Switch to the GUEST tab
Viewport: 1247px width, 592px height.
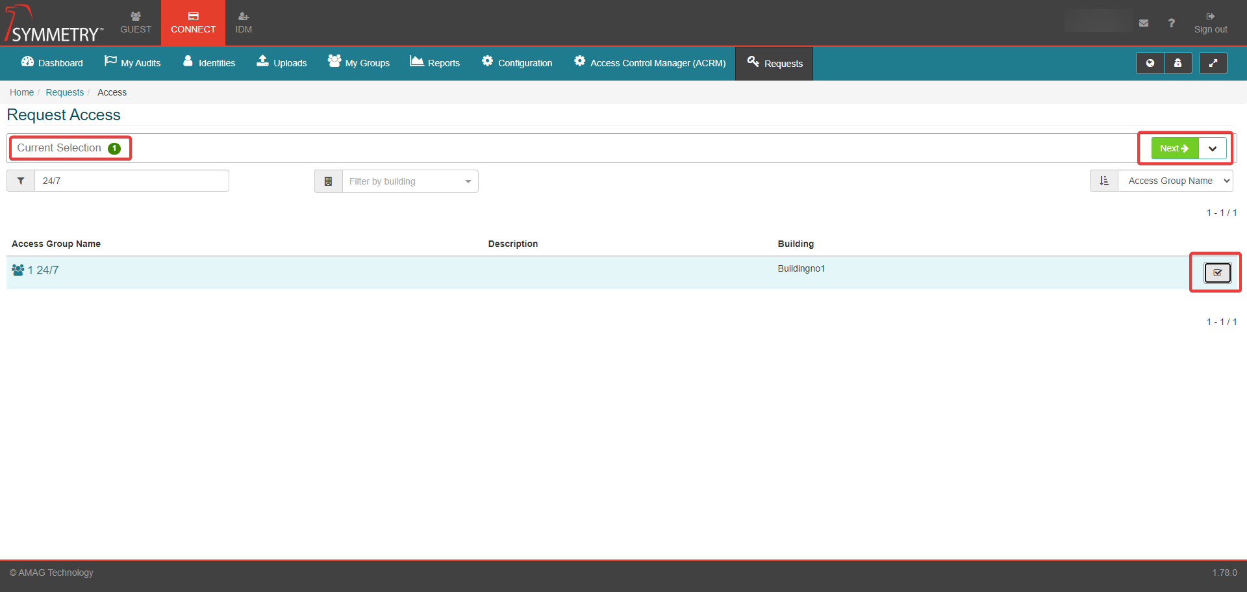coord(136,23)
